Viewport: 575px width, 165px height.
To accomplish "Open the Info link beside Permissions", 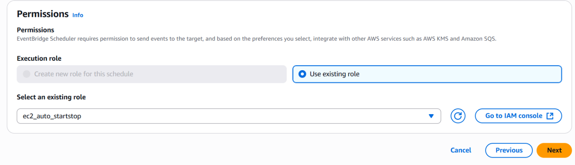I will [78, 15].
